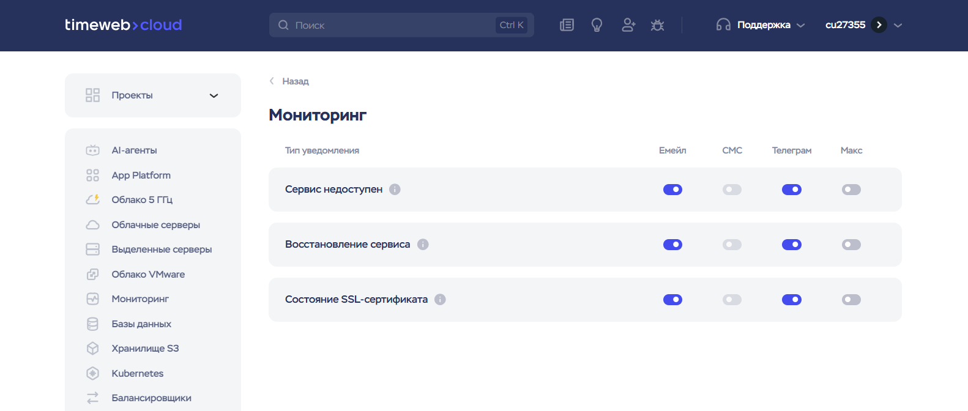968x411 pixels.
Task: Click the Облачные серверы cloud icon
Action: click(92, 225)
